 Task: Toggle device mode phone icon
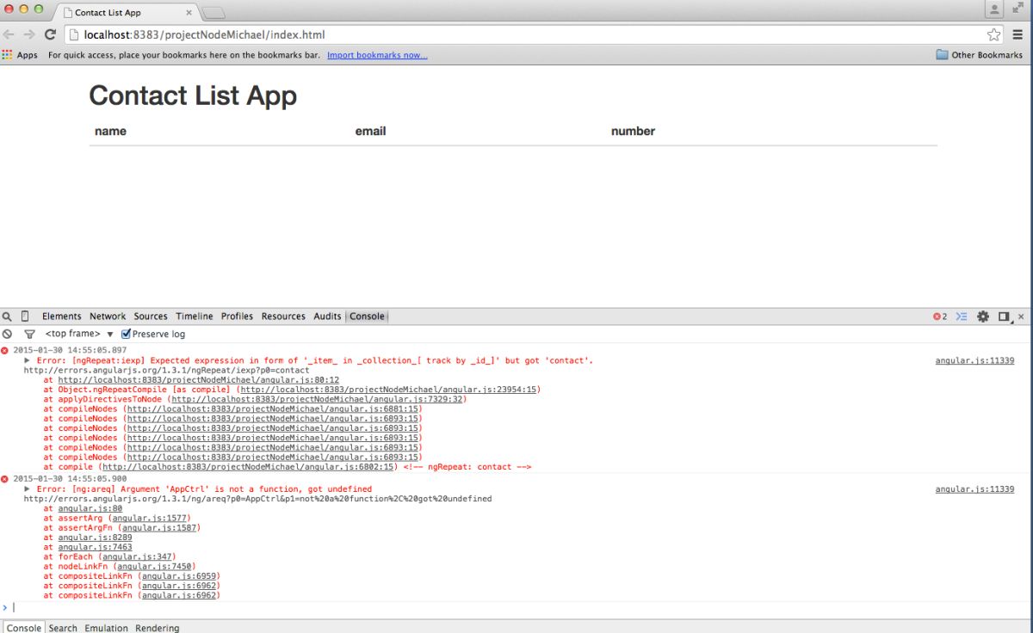point(25,316)
